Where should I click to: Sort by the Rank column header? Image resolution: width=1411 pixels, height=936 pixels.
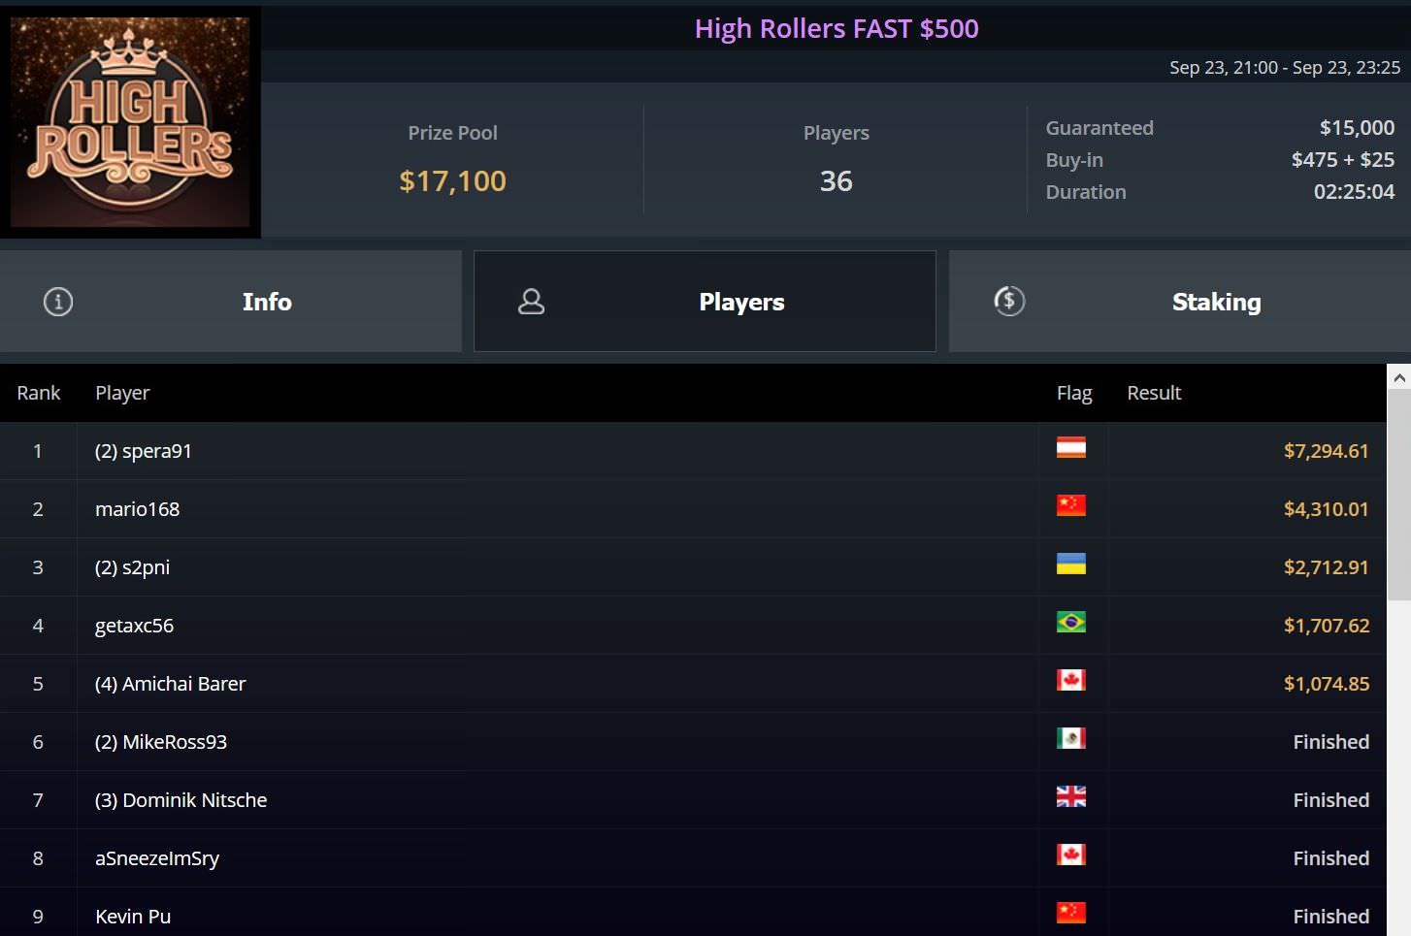pyautogui.click(x=39, y=393)
